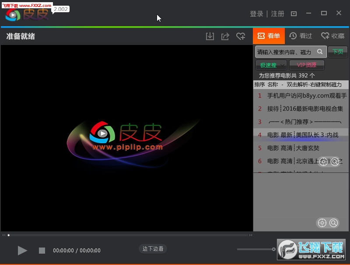Click the 下页 next page button

338,52
